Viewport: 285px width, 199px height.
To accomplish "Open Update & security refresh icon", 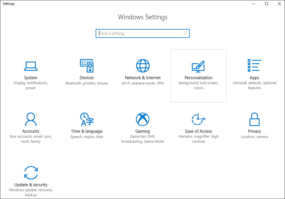I will [31, 173].
